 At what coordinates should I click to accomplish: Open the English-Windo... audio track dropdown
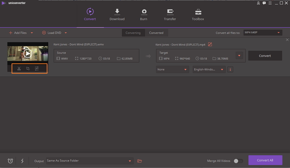209,70
